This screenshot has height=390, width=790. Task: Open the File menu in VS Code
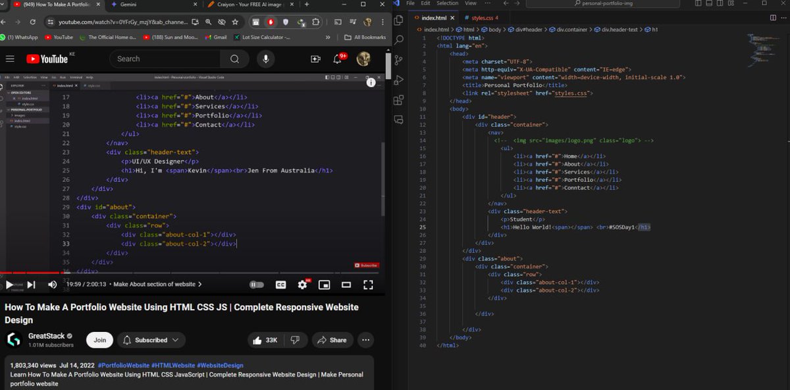(411, 3)
